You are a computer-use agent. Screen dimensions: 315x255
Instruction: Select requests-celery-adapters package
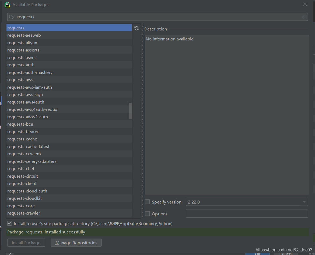tap(69, 161)
